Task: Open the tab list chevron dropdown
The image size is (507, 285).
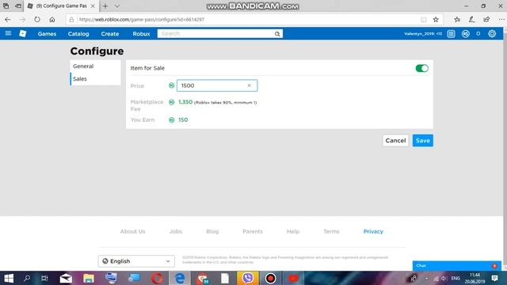Action: tap(117, 6)
